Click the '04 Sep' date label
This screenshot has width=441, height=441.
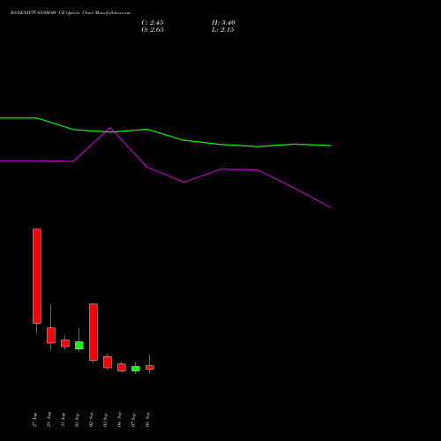coord(119,420)
